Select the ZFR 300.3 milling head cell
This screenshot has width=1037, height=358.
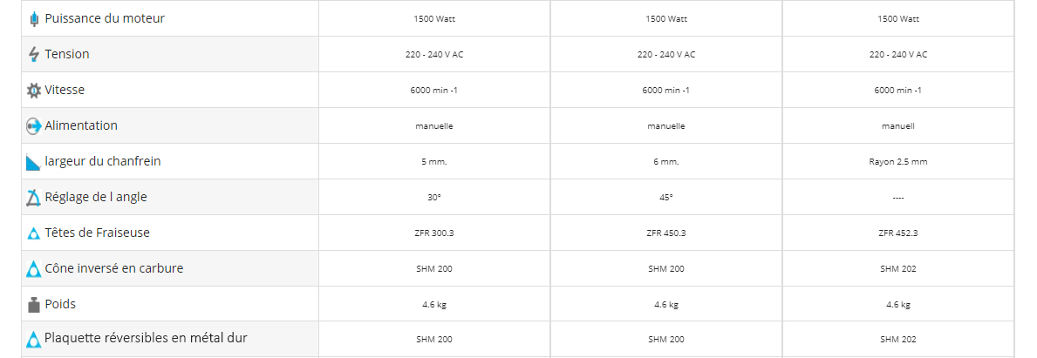point(434,233)
